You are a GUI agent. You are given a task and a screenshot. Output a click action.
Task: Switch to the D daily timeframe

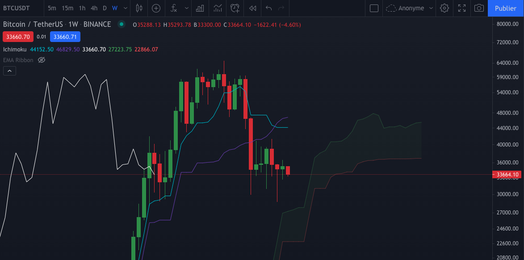click(104, 8)
